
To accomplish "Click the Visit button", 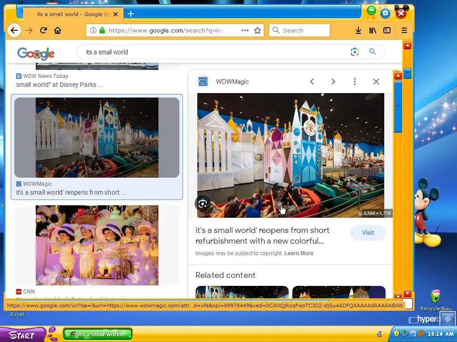I will point(368,232).
